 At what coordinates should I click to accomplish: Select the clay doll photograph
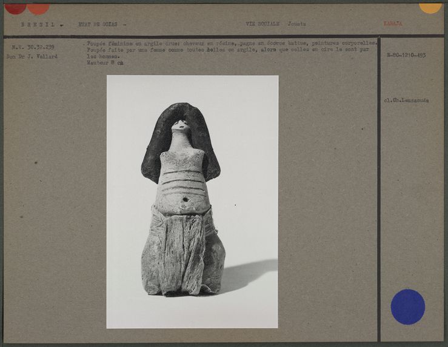[x=192, y=202]
